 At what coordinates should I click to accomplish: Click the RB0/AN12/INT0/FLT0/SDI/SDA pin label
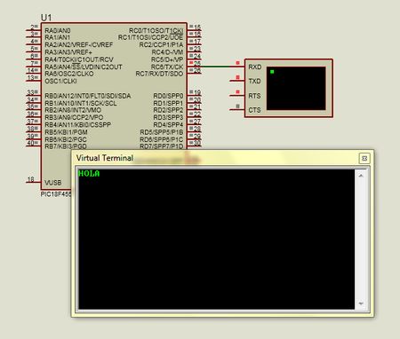(x=88, y=96)
